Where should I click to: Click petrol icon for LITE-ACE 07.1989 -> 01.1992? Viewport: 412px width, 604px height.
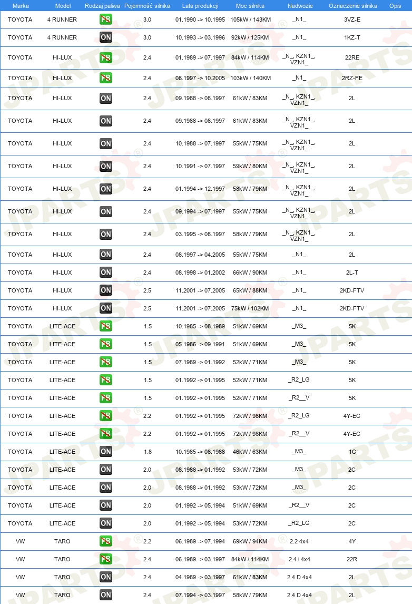[x=105, y=362]
